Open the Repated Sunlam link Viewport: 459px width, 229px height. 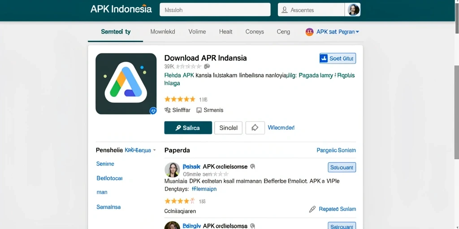pos(337,209)
